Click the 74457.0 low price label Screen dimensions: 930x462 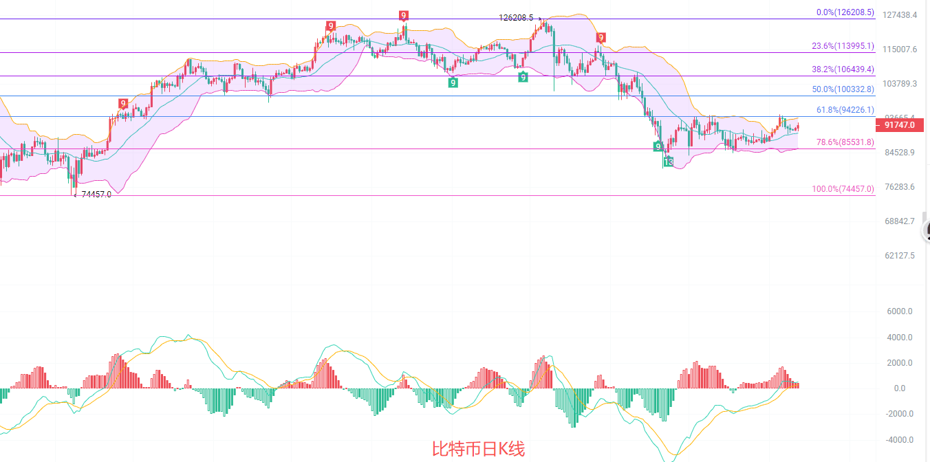tap(96, 195)
